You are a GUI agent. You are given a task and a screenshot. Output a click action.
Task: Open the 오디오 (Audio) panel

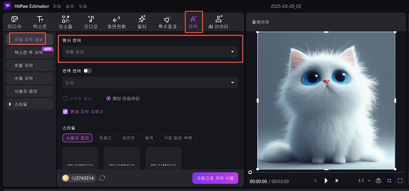(x=91, y=23)
